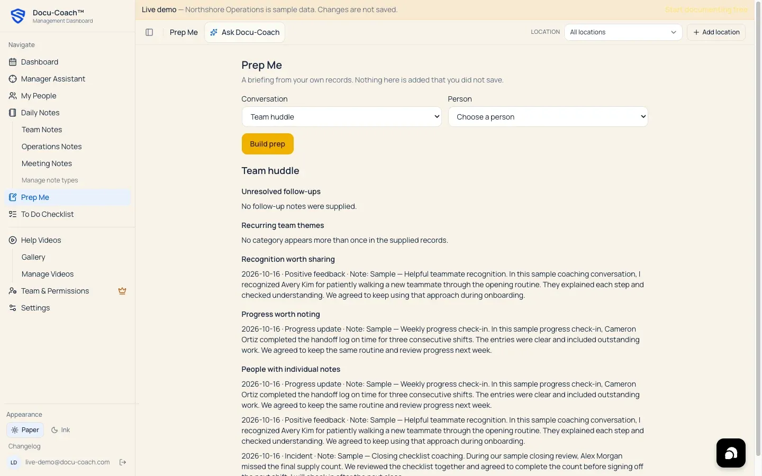Click the Build prep button

coord(268,144)
